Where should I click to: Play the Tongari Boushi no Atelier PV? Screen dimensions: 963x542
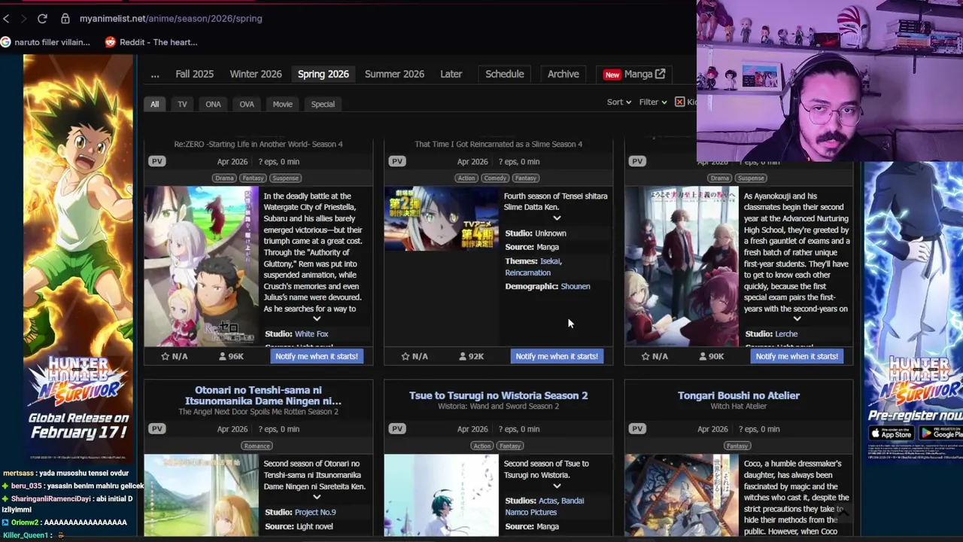coord(637,429)
